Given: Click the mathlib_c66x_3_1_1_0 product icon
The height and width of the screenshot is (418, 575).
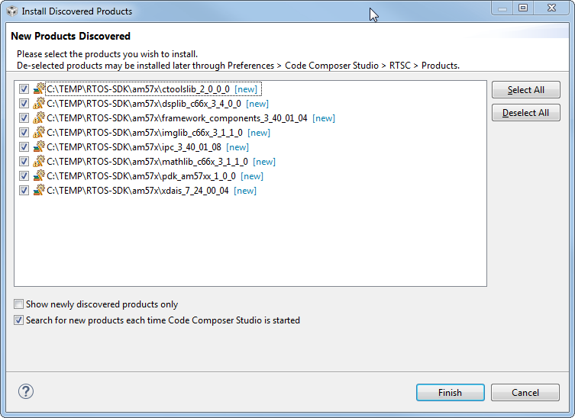Looking at the screenshot, I should [x=39, y=162].
